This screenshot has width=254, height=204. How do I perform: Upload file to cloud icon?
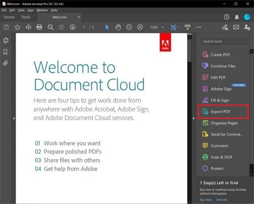point(29,27)
